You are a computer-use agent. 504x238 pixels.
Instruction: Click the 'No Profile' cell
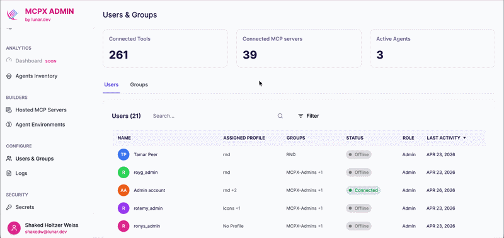tap(233, 226)
